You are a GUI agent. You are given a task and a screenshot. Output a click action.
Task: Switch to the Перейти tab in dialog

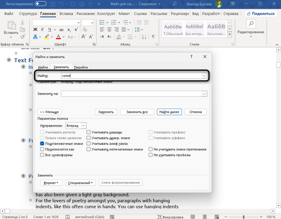(x=81, y=67)
